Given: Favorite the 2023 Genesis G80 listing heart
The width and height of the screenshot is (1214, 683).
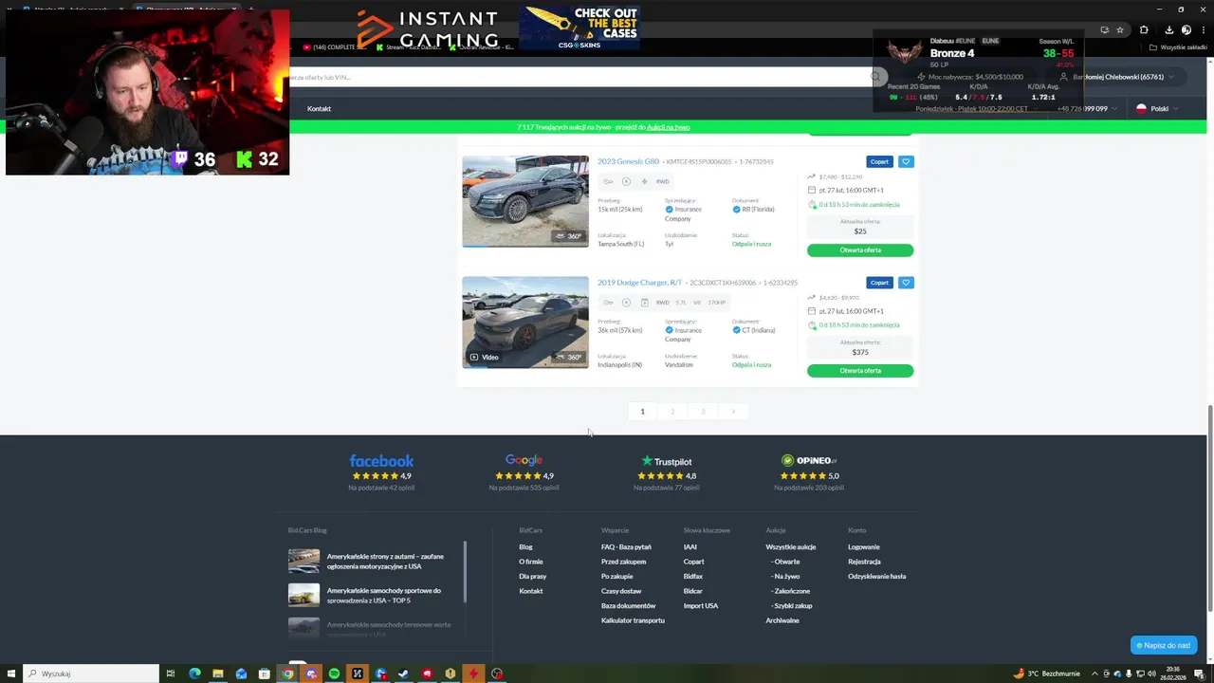Looking at the screenshot, I should [x=906, y=161].
